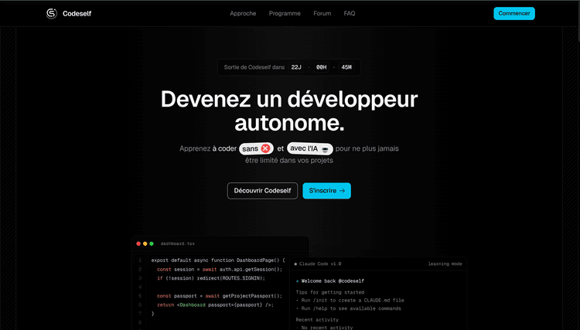The width and height of the screenshot is (580, 330).
Task: Click 'Tips for getting started' text
Action: click(x=330, y=292)
